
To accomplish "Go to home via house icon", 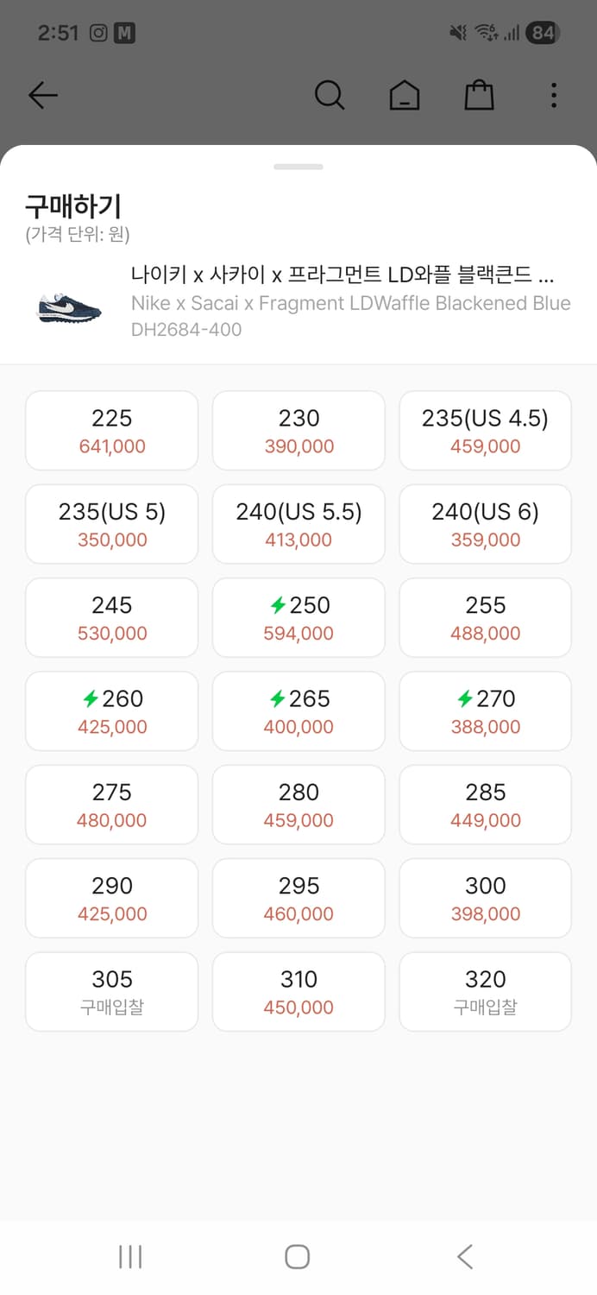I will [x=404, y=95].
